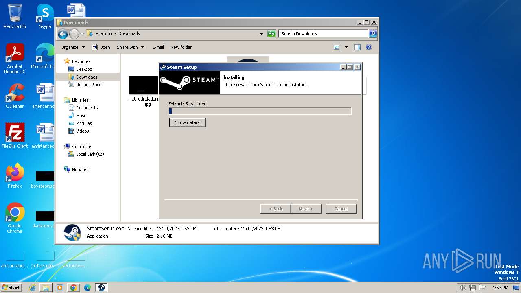Click Forward arrow in Downloads window
The image size is (521, 293).
click(x=74, y=34)
